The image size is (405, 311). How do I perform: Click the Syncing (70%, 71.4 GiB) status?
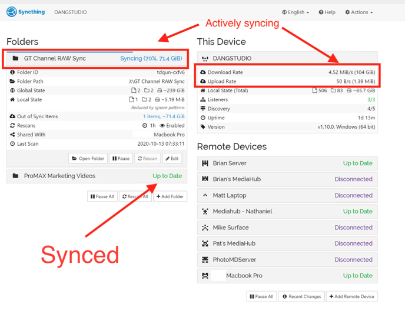(151, 59)
